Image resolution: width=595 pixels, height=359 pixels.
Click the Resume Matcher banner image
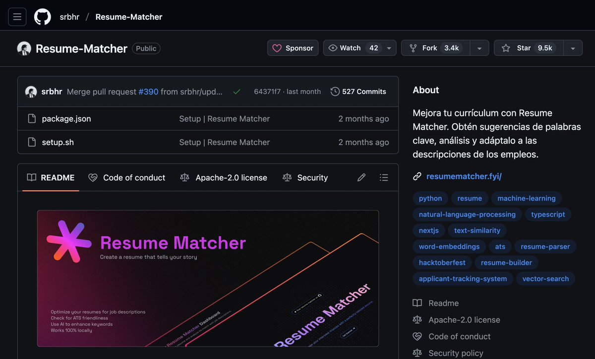tap(208, 278)
